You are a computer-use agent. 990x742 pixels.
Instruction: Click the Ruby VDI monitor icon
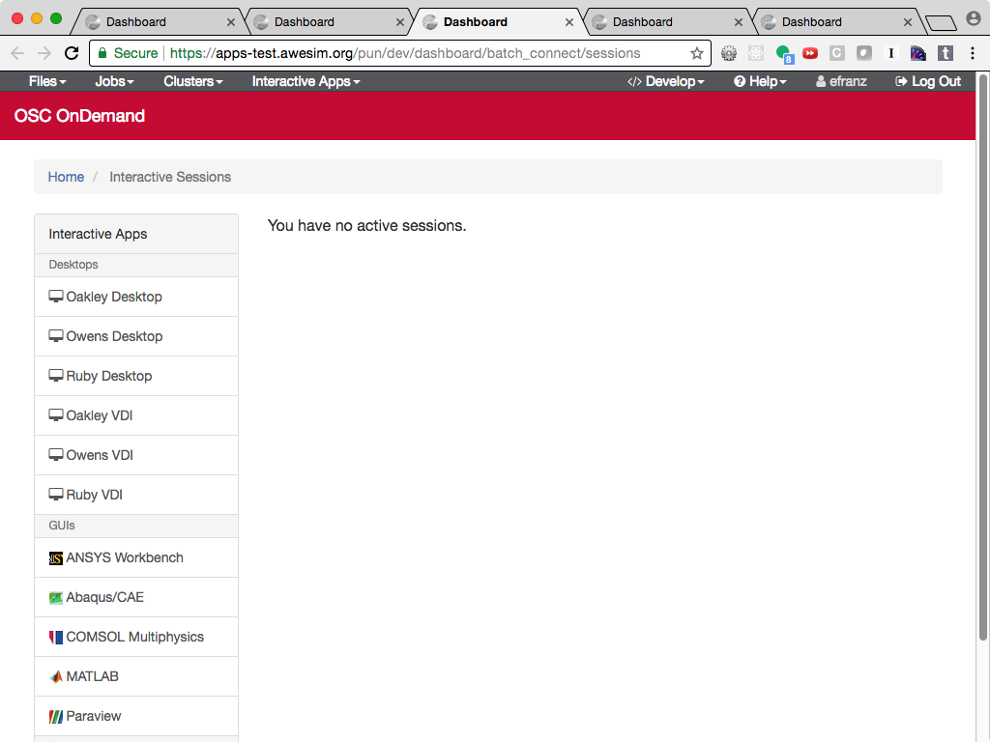pyautogui.click(x=55, y=495)
